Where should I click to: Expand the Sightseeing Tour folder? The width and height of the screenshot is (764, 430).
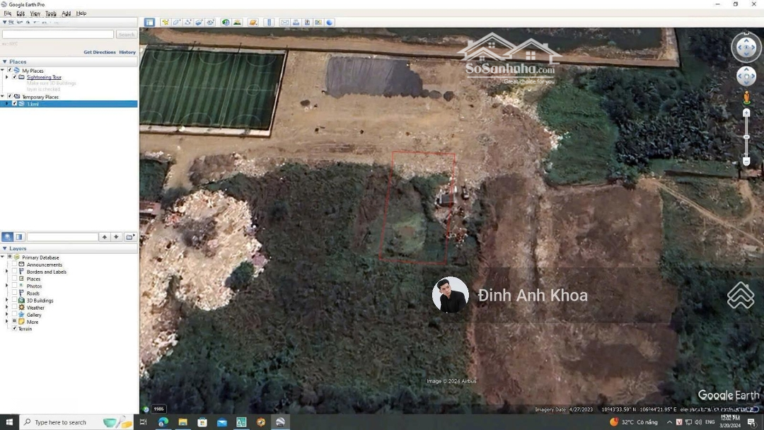[7, 77]
